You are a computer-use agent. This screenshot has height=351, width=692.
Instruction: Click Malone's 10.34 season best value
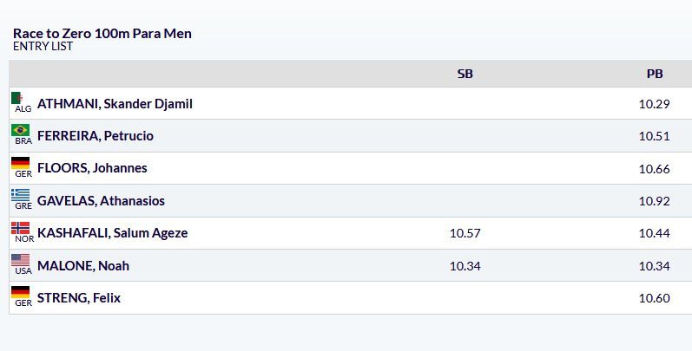pyautogui.click(x=465, y=266)
